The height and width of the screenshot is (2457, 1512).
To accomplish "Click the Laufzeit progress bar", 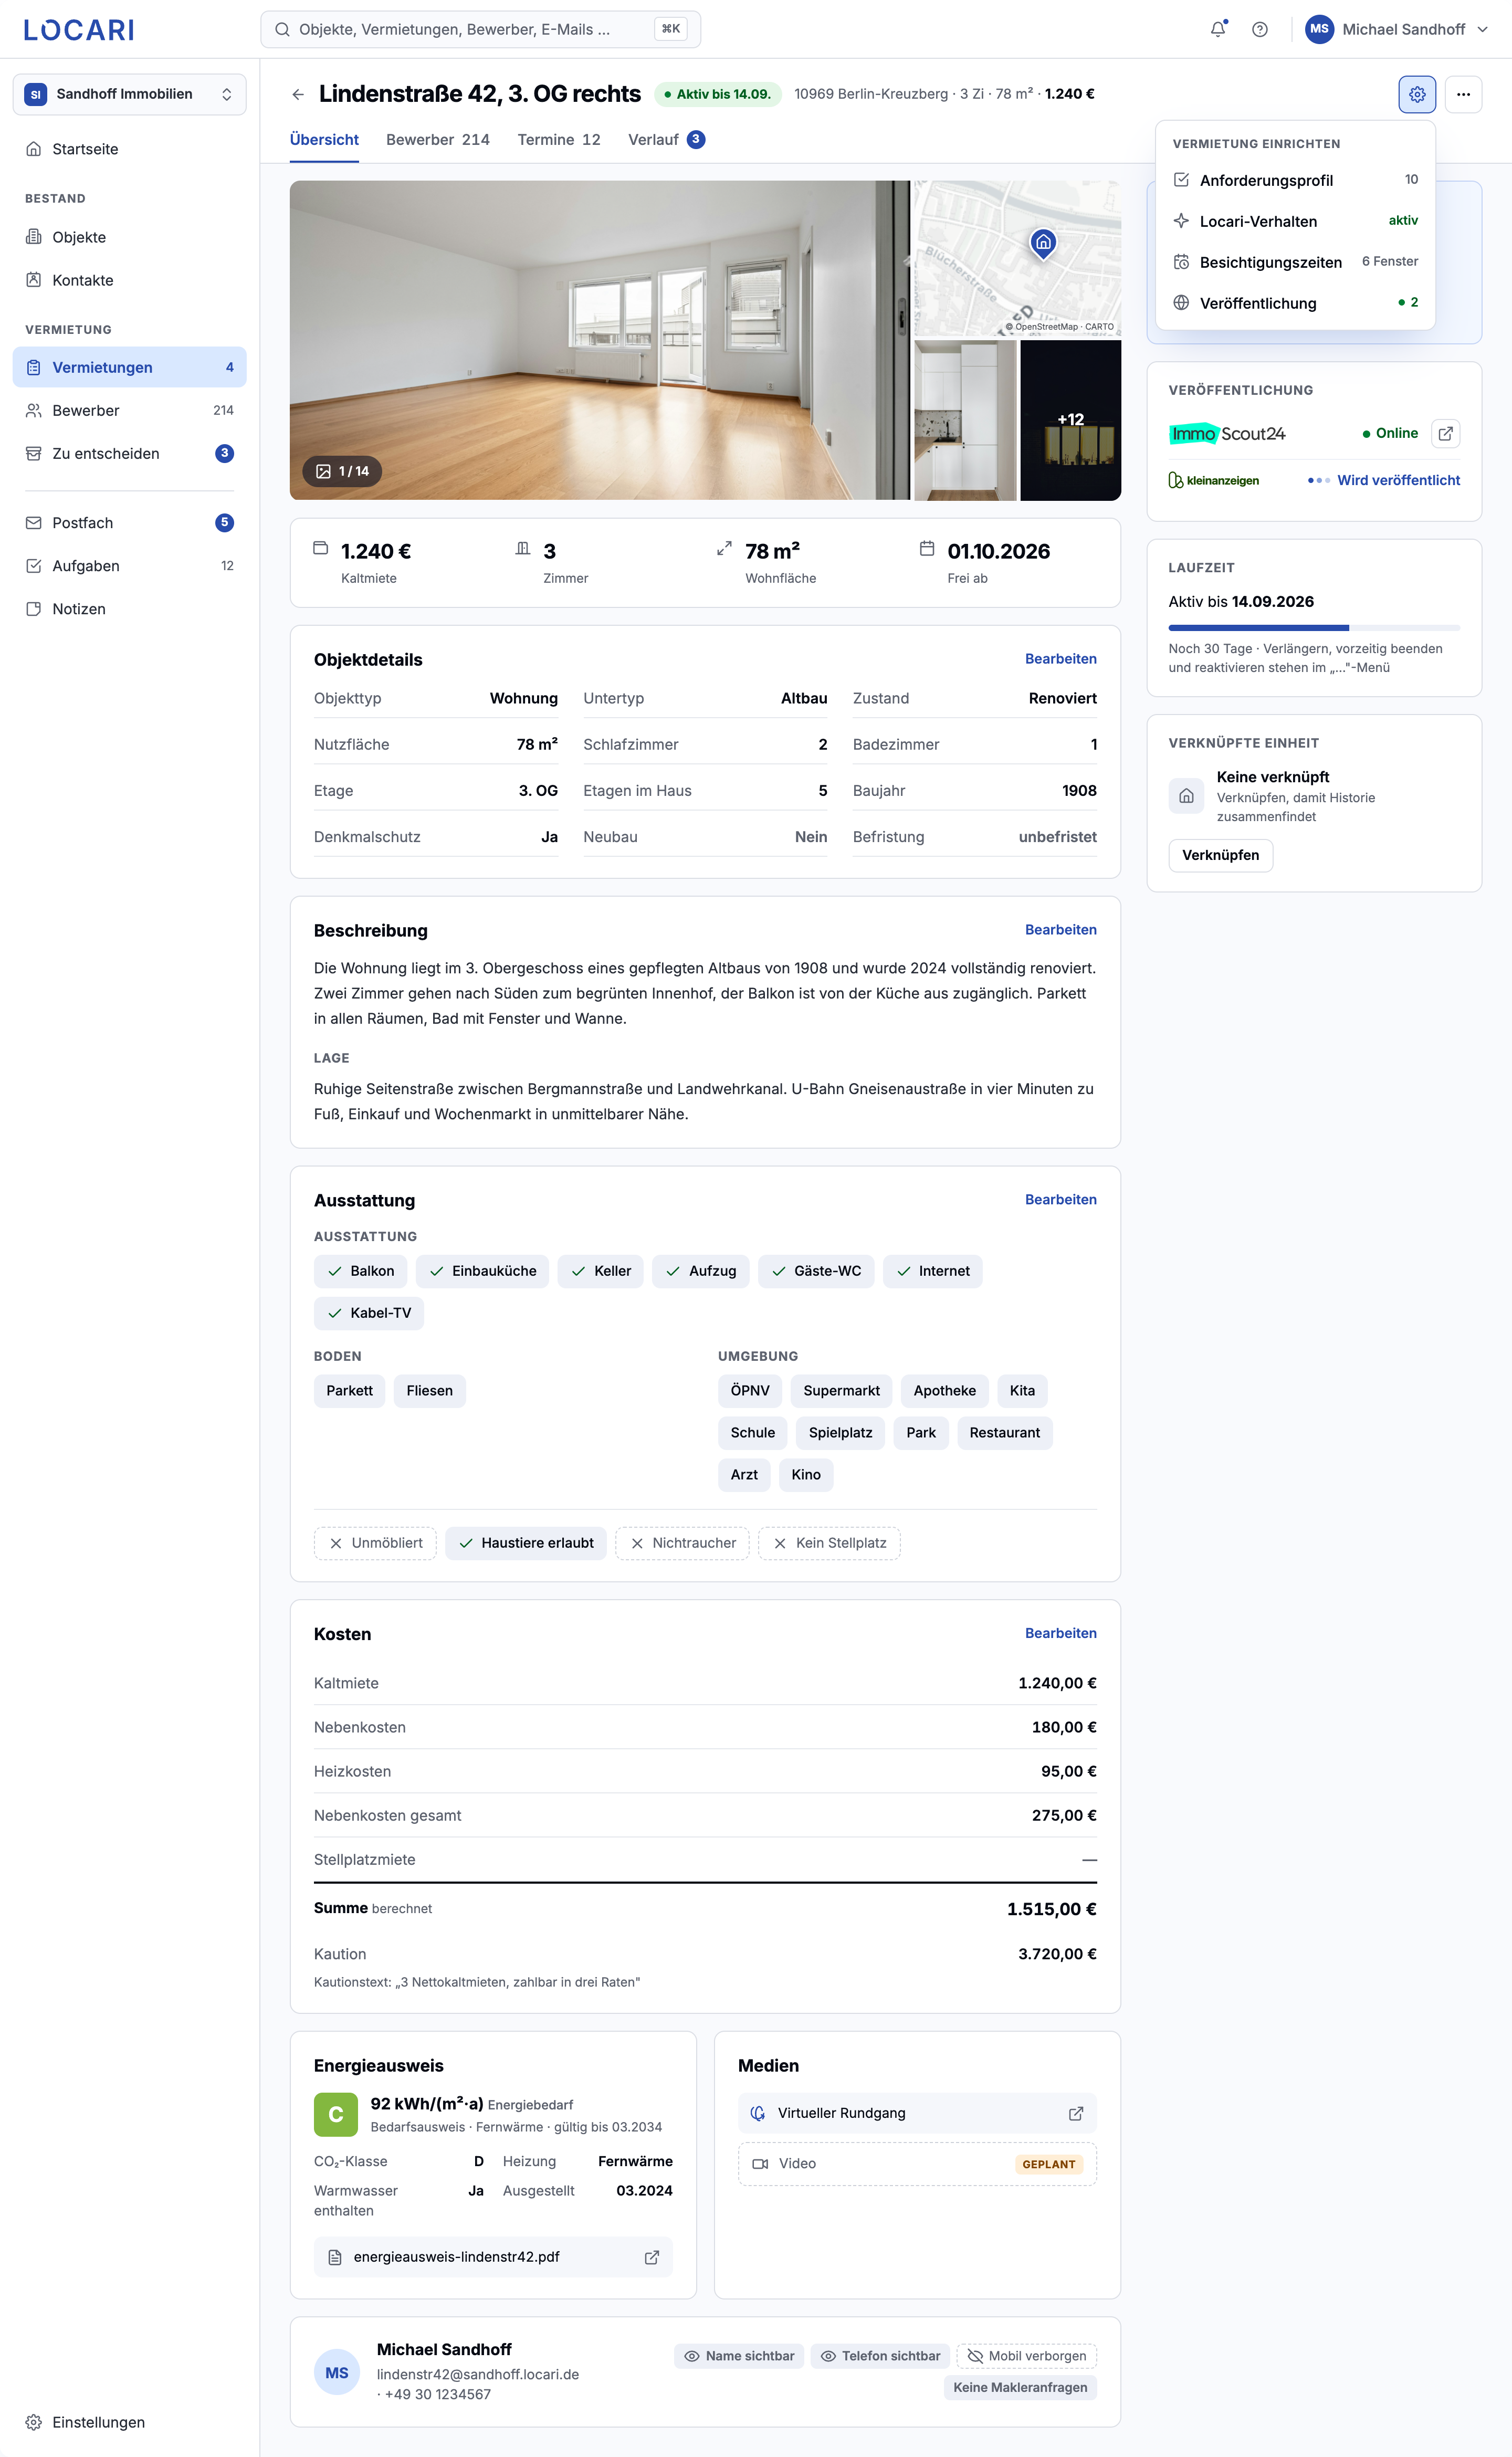I will point(1314,628).
